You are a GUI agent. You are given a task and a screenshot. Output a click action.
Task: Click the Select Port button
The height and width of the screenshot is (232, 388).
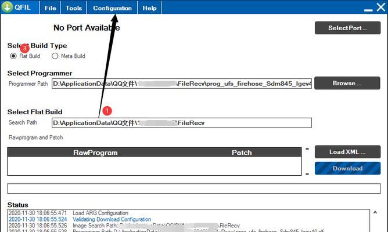click(347, 28)
